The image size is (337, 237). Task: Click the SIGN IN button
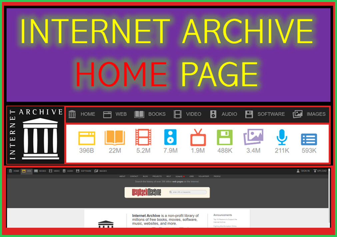point(303,171)
